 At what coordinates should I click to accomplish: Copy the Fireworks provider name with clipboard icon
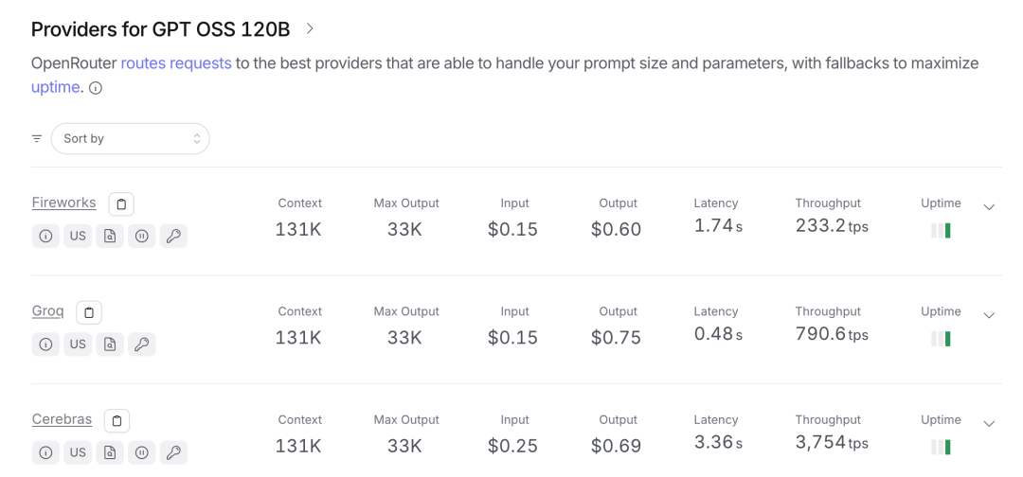coord(121,204)
